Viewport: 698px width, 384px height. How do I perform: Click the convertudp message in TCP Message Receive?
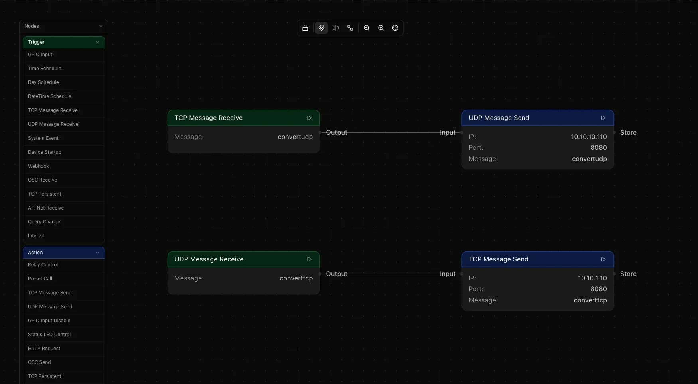click(295, 137)
